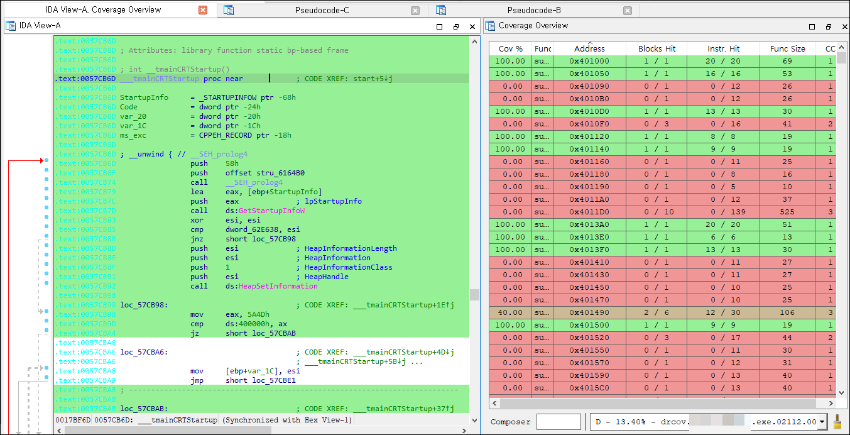
Task: Click the 'short loc_57CBE1' jump target
Action: pos(261,380)
